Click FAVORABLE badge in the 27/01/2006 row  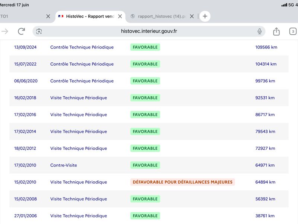tap(145, 216)
